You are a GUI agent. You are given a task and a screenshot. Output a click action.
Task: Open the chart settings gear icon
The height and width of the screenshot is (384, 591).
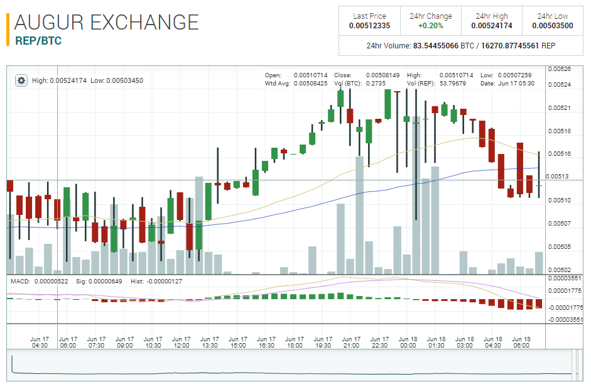point(21,80)
